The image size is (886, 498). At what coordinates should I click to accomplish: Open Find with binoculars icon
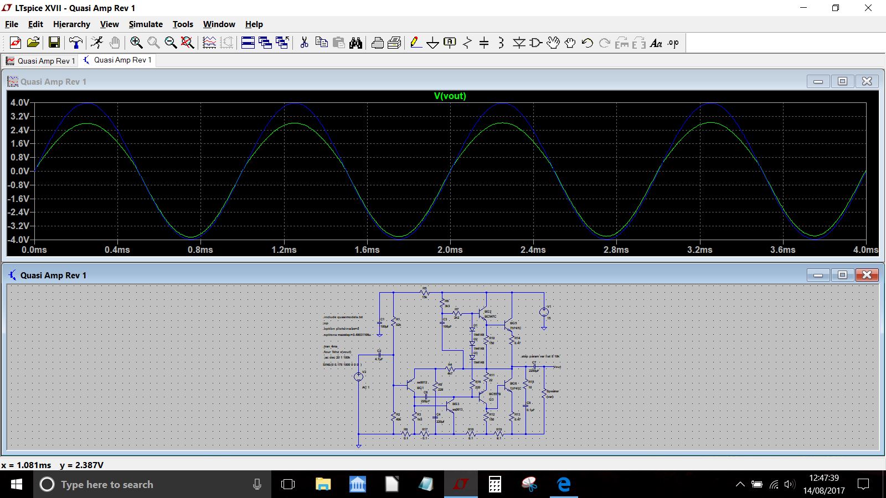point(356,43)
